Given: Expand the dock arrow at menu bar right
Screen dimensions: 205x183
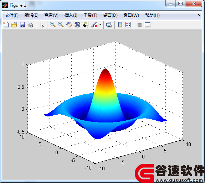Looking at the screenshot, I should [x=199, y=15].
